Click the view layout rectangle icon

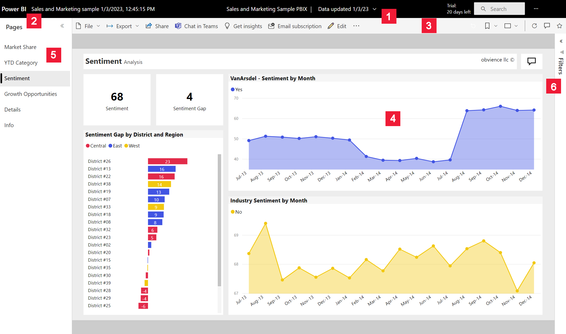[x=507, y=26]
